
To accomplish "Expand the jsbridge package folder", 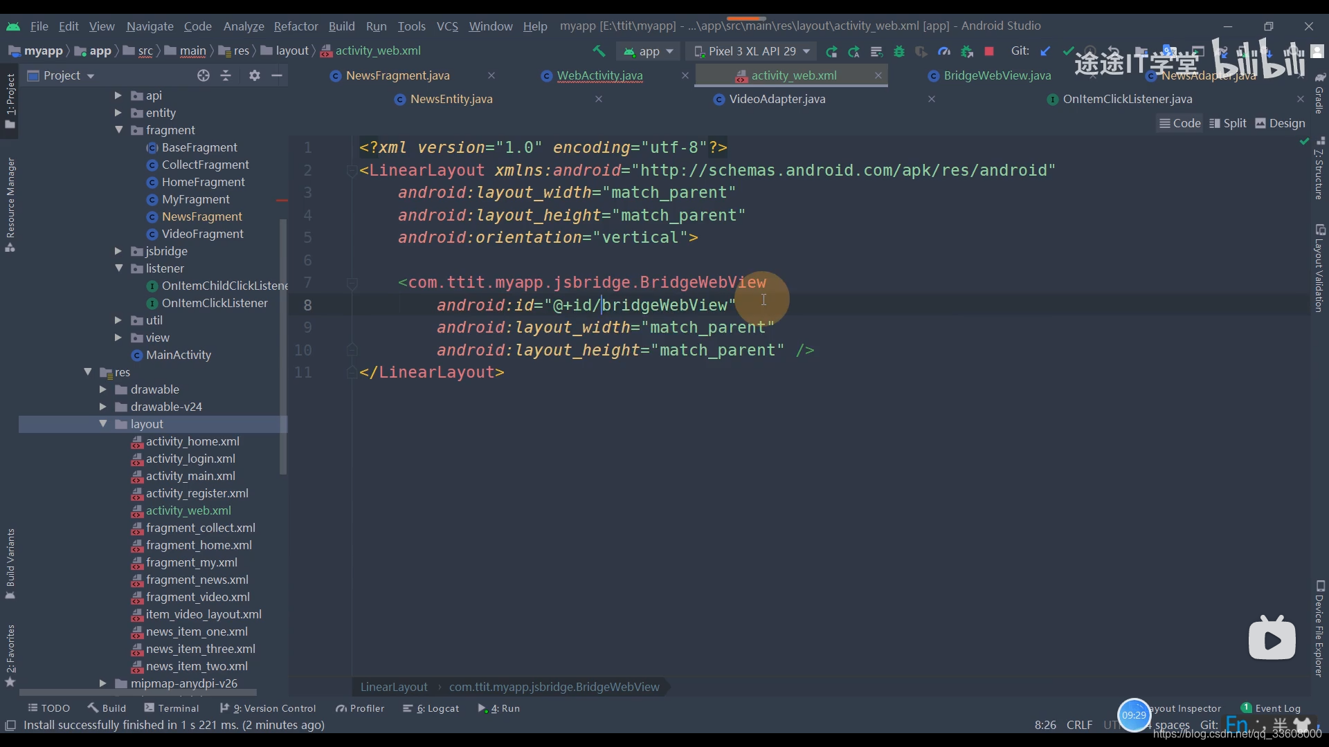I will (x=118, y=251).
